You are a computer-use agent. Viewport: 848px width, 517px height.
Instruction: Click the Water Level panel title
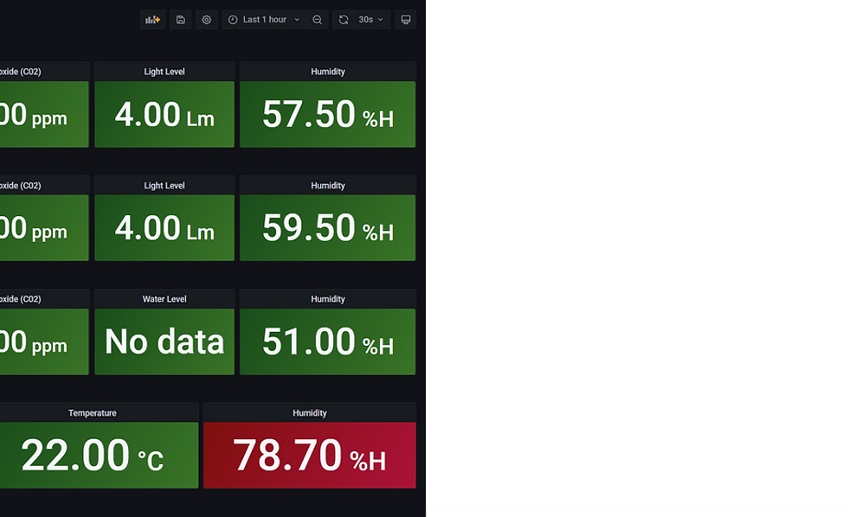[164, 299]
